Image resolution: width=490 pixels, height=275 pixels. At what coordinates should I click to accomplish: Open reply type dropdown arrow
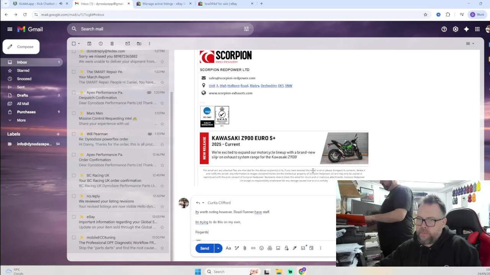203,203
